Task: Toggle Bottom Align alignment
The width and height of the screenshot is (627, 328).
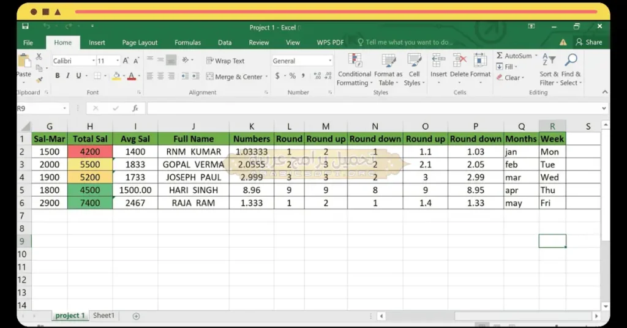Action: pos(171,60)
